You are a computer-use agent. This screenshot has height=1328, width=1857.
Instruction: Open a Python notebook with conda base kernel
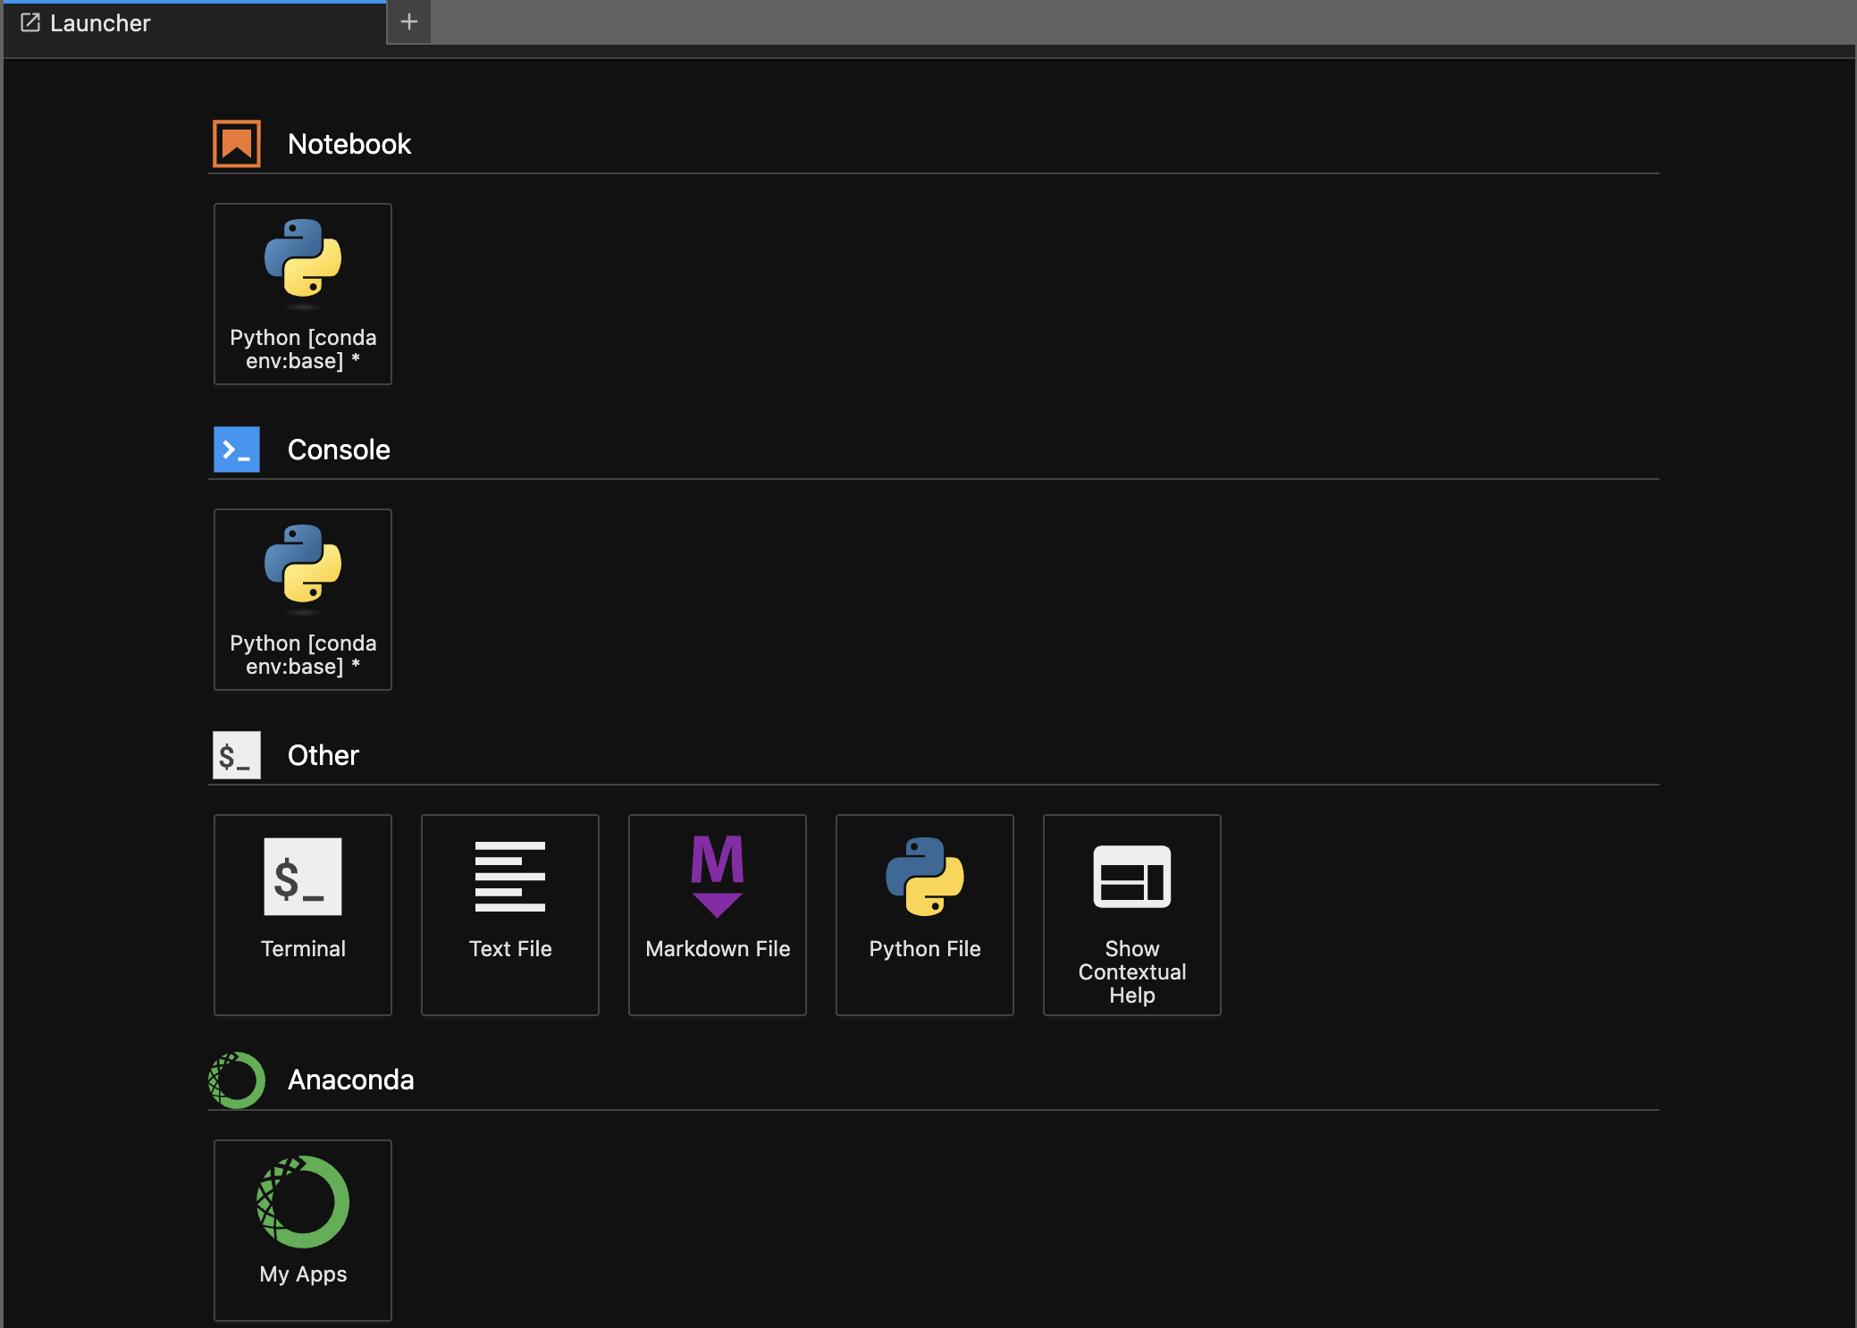(302, 293)
